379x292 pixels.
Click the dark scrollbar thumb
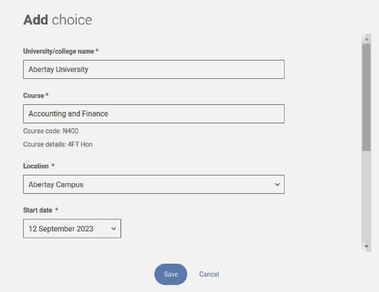[367, 97]
